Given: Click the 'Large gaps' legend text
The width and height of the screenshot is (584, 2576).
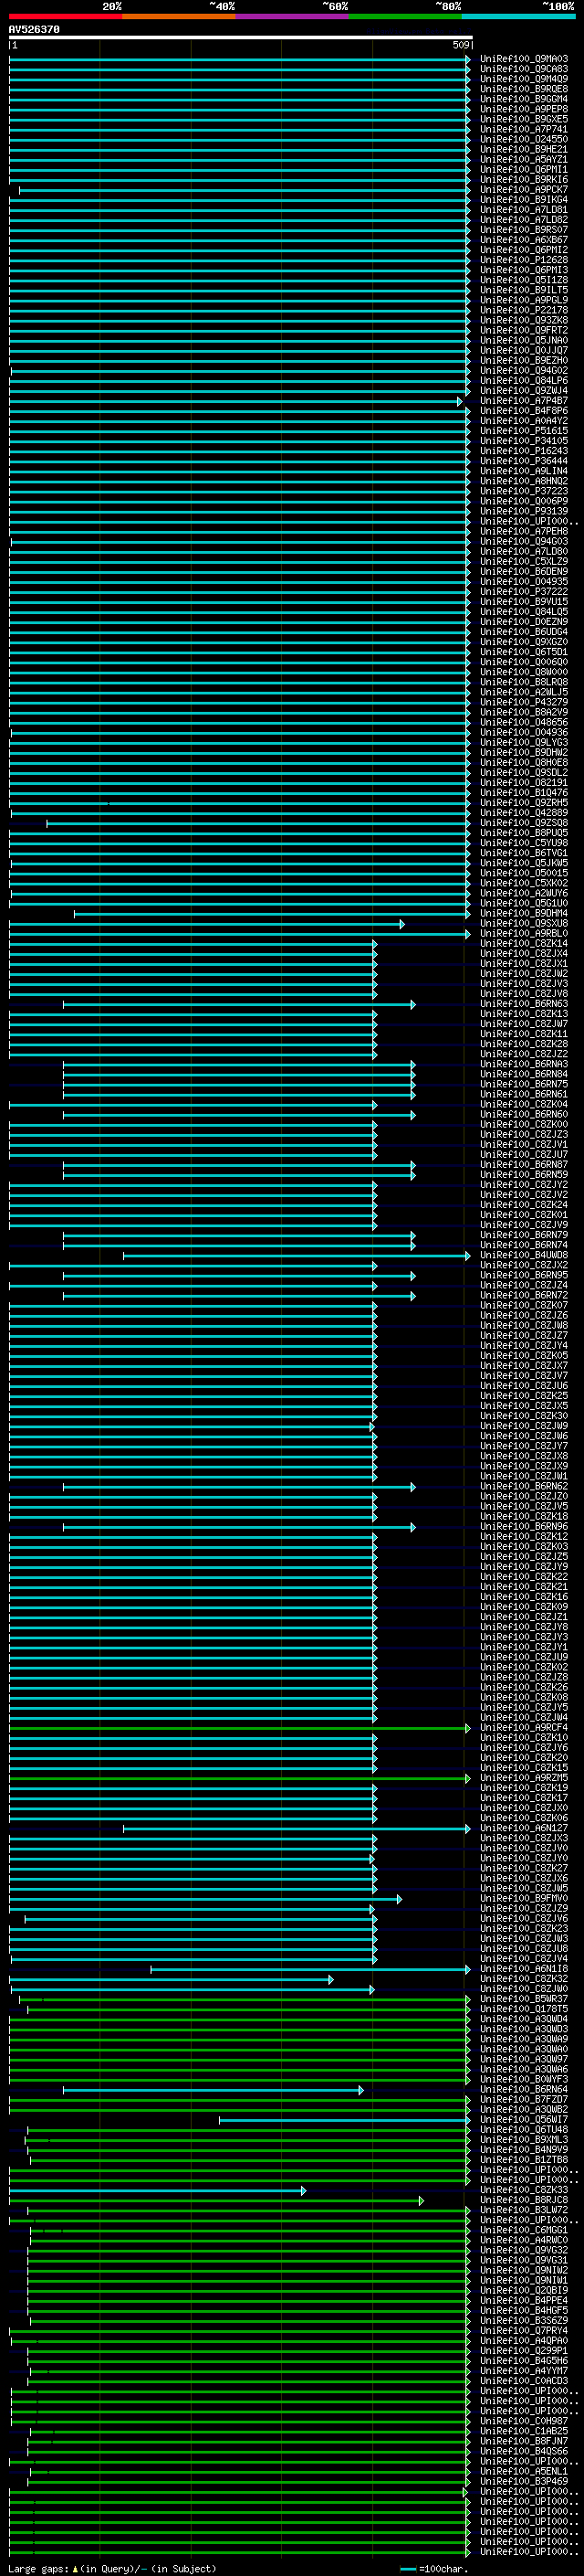Looking at the screenshot, I should pyautogui.click(x=39, y=2569).
